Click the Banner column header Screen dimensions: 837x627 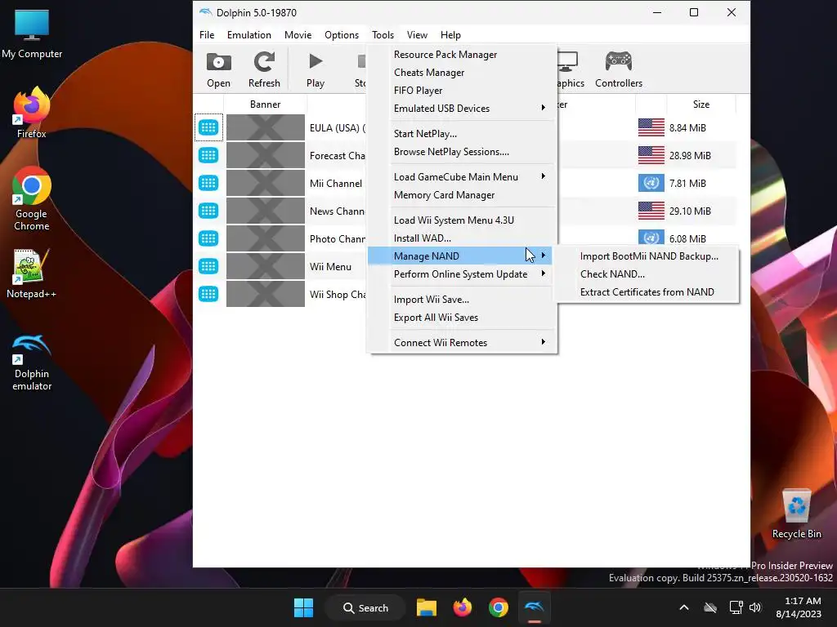tap(266, 104)
